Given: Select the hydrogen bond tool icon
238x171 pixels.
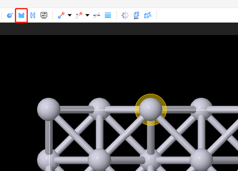Looking at the screenshot, I should [x=79, y=15].
